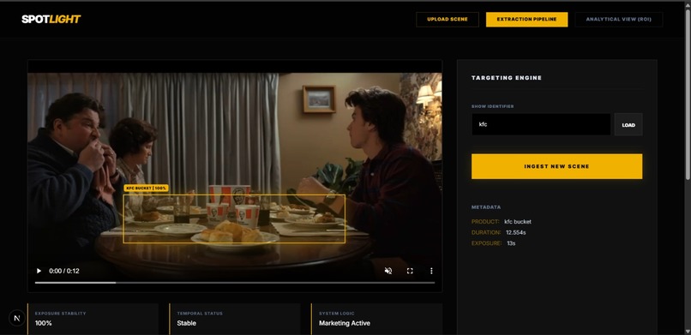The width and height of the screenshot is (691, 335).
Task: Open Analytical View (ROI) tab
Action: click(x=619, y=20)
